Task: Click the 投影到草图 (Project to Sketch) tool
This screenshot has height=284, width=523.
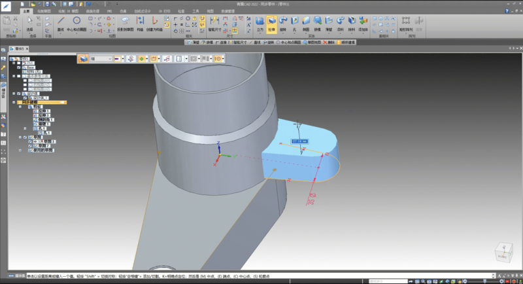Action: click(125, 23)
